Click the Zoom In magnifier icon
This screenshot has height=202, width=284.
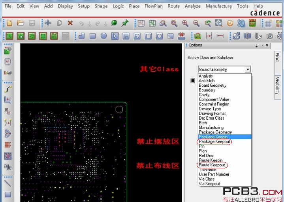click(x=185, y=23)
